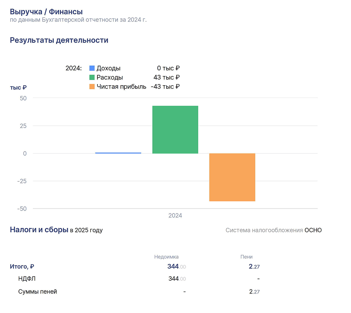Click the 344.00 arrears value in the НДФЛ row
The image size is (351, 313).
pos(177,279)
